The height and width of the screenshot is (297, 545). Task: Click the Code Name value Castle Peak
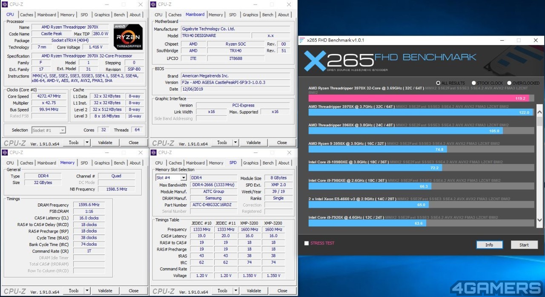pyautogui.click(x=52, y=34)
